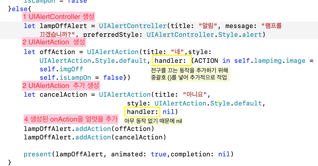Screen dimensions: 318x166
Task: Click the image property after lampimg
Action: click(296, 61)
